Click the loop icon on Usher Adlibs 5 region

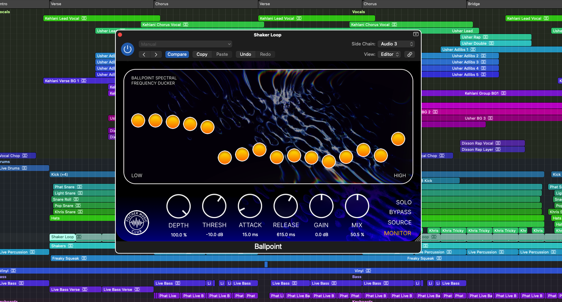(484, 75)
